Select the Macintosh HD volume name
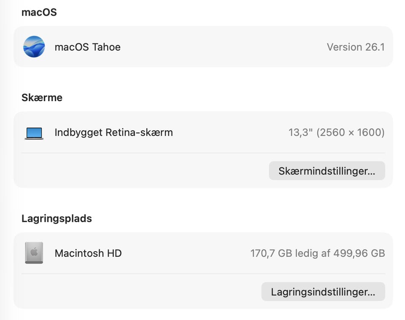Image resolution: width=405 pixels, height=320 pixels. coord(88,253)
